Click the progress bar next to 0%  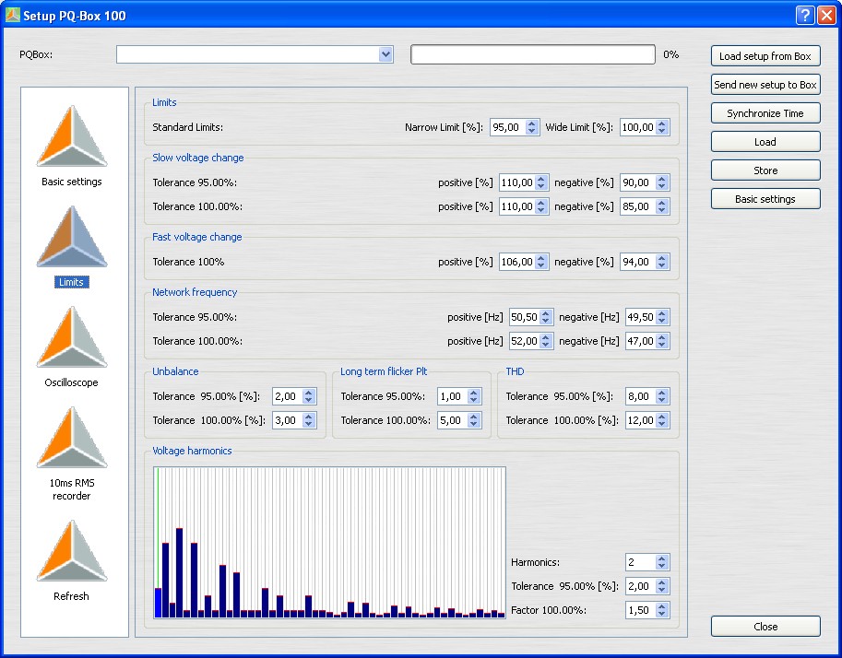click(x=533, y=54)
